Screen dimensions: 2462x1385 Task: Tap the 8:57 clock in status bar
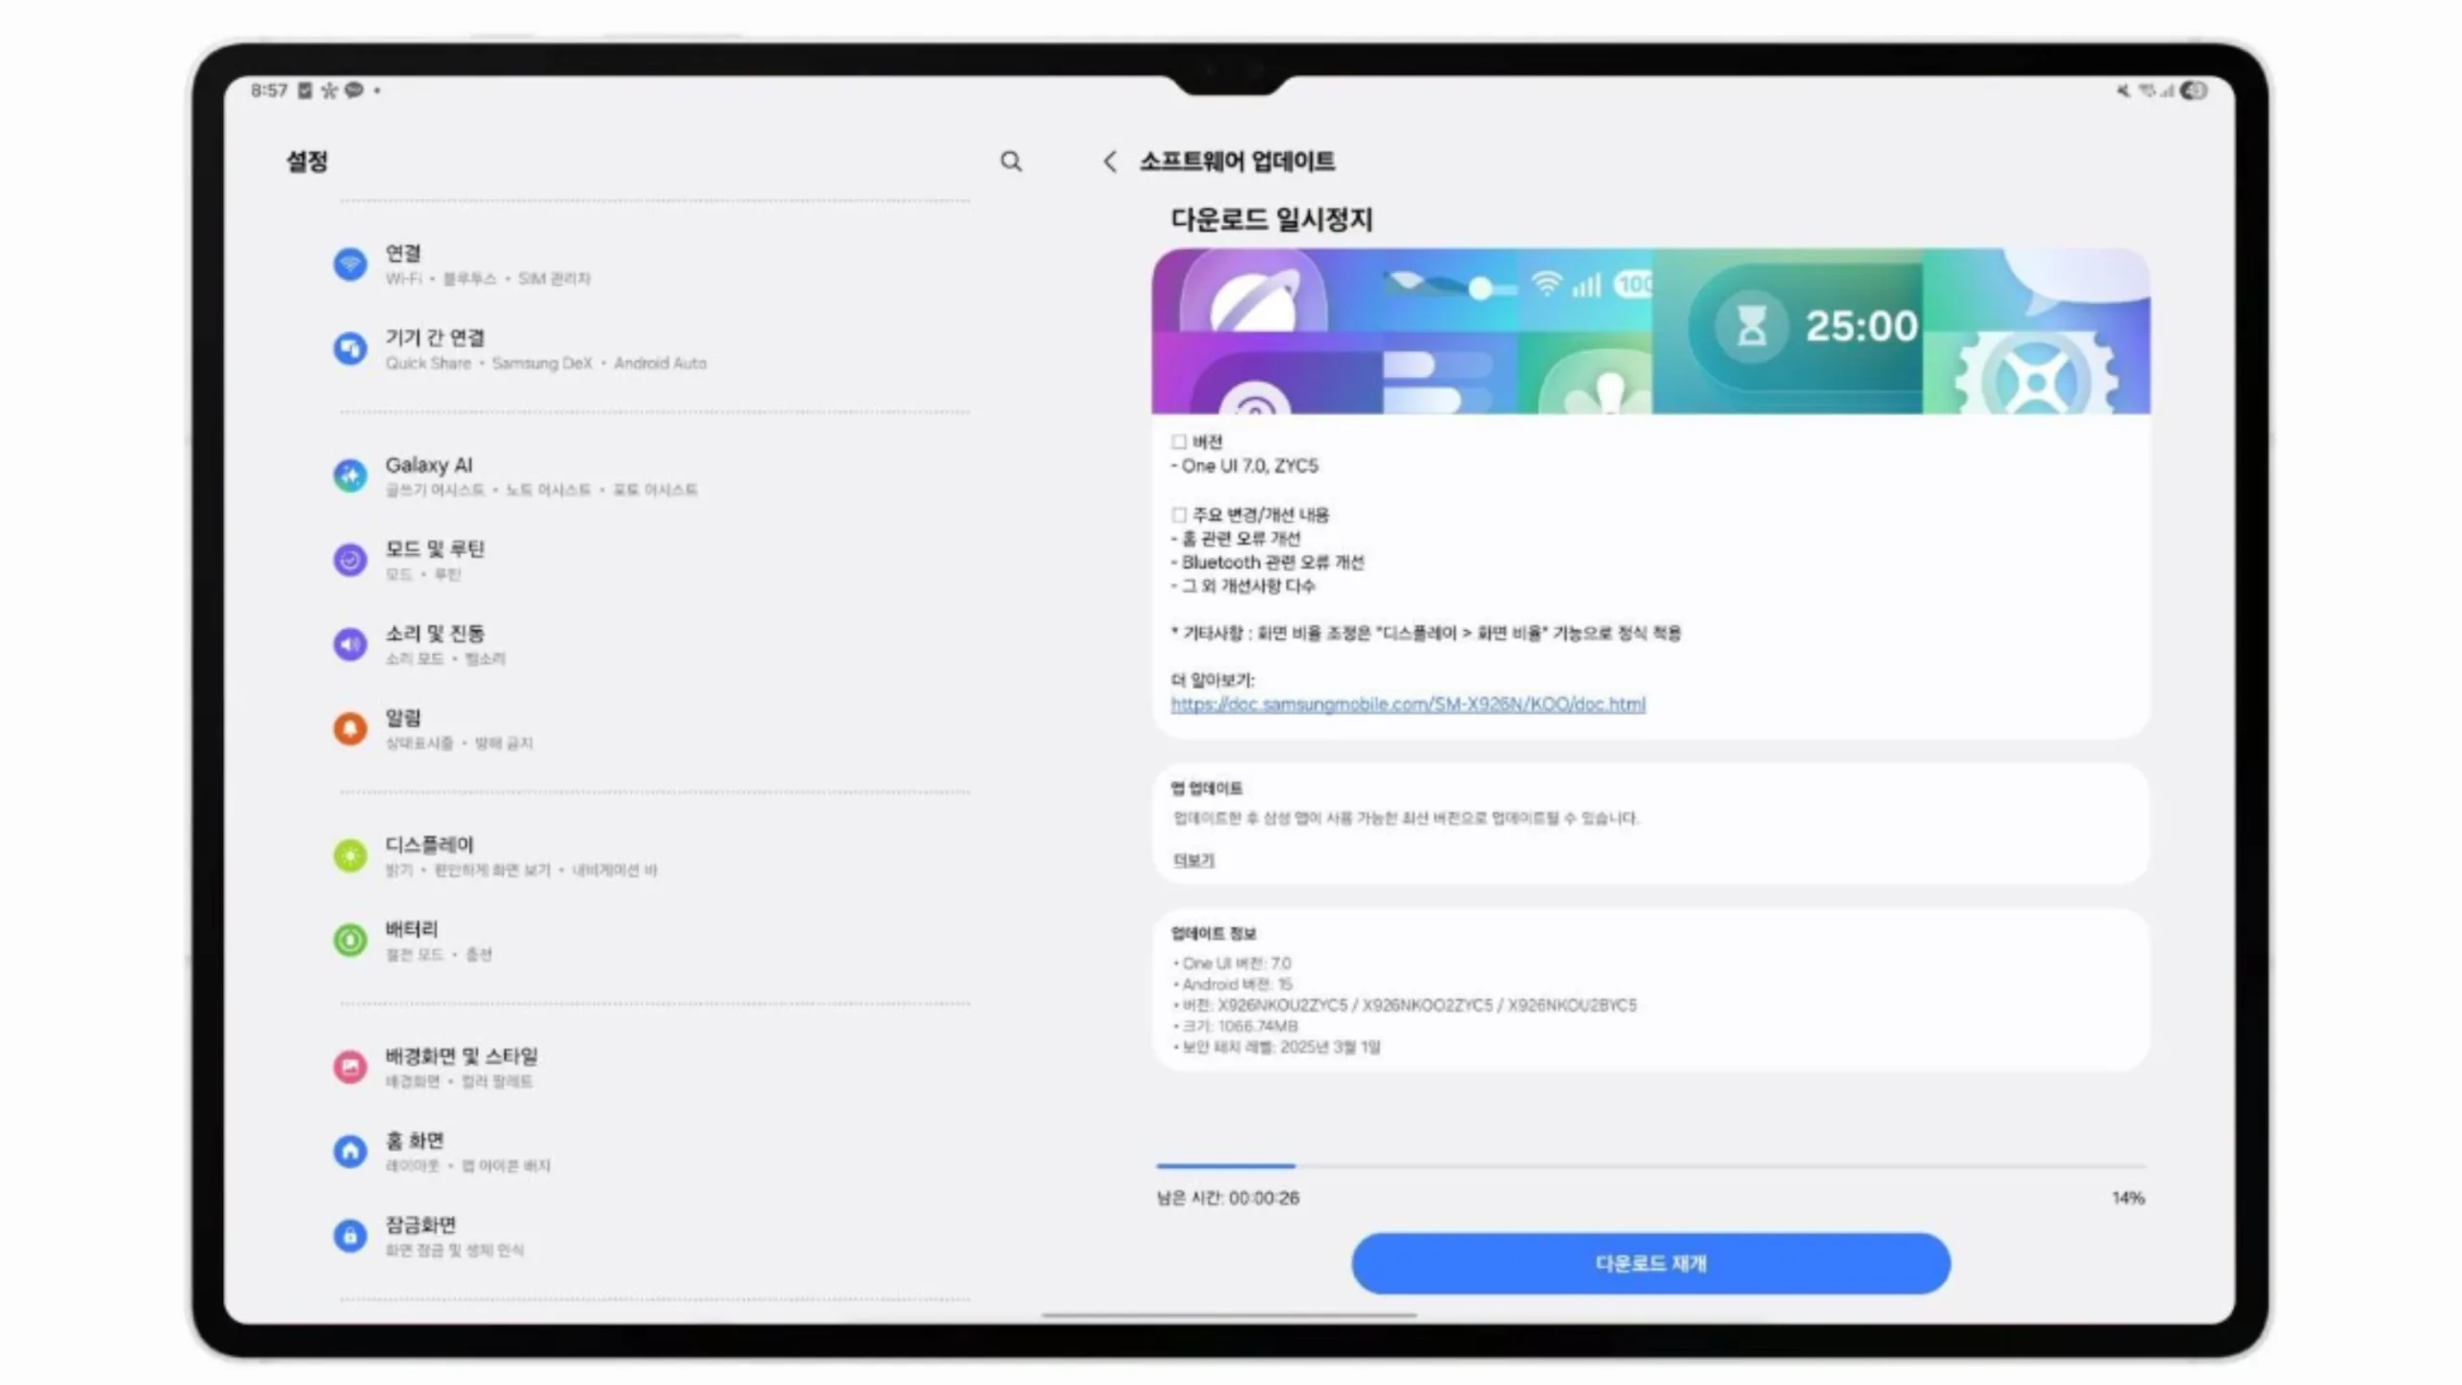[269, 90]
